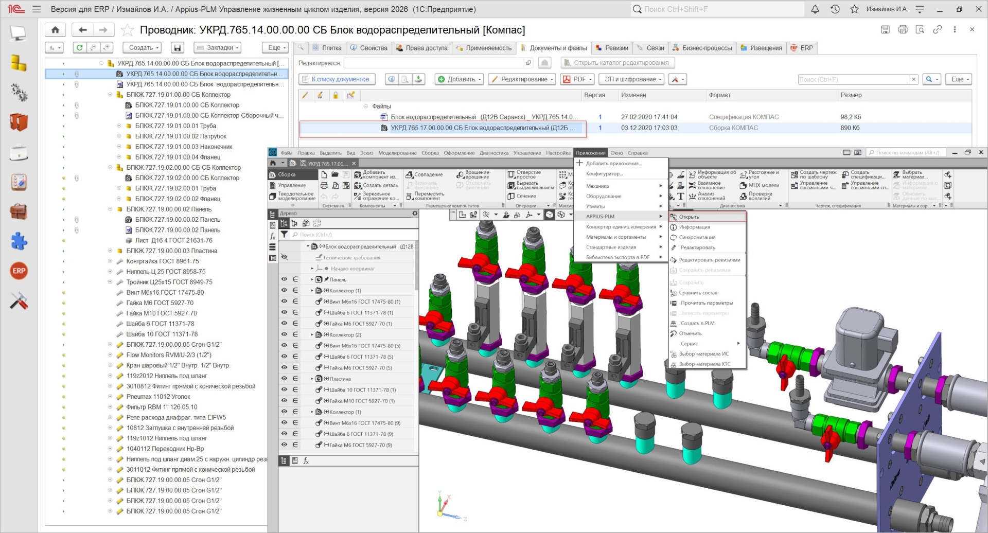Toggle visibility of Пластина component

pos(285,379)
